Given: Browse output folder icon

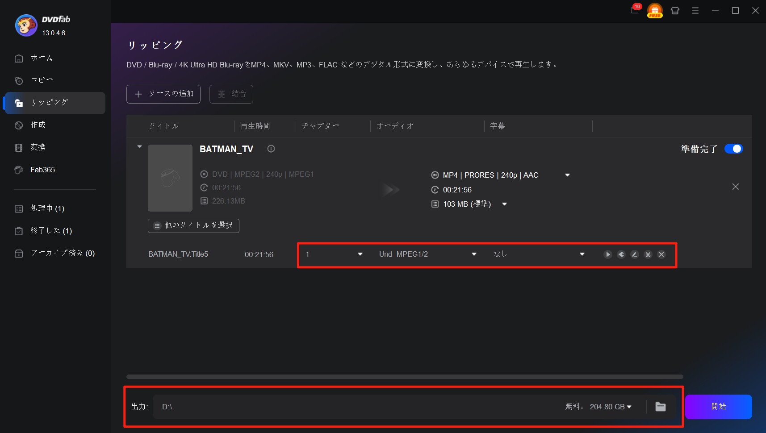Looking at the screenshot, I should coord(661,407).
